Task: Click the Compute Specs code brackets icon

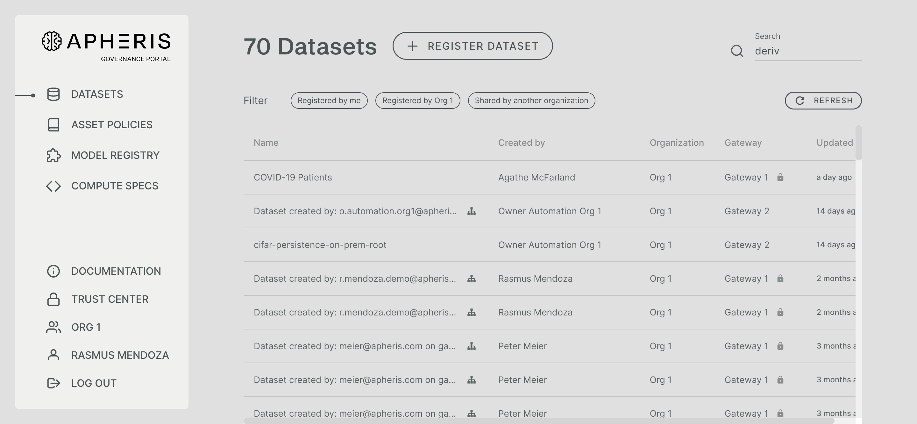Action: tap(53, 186)
